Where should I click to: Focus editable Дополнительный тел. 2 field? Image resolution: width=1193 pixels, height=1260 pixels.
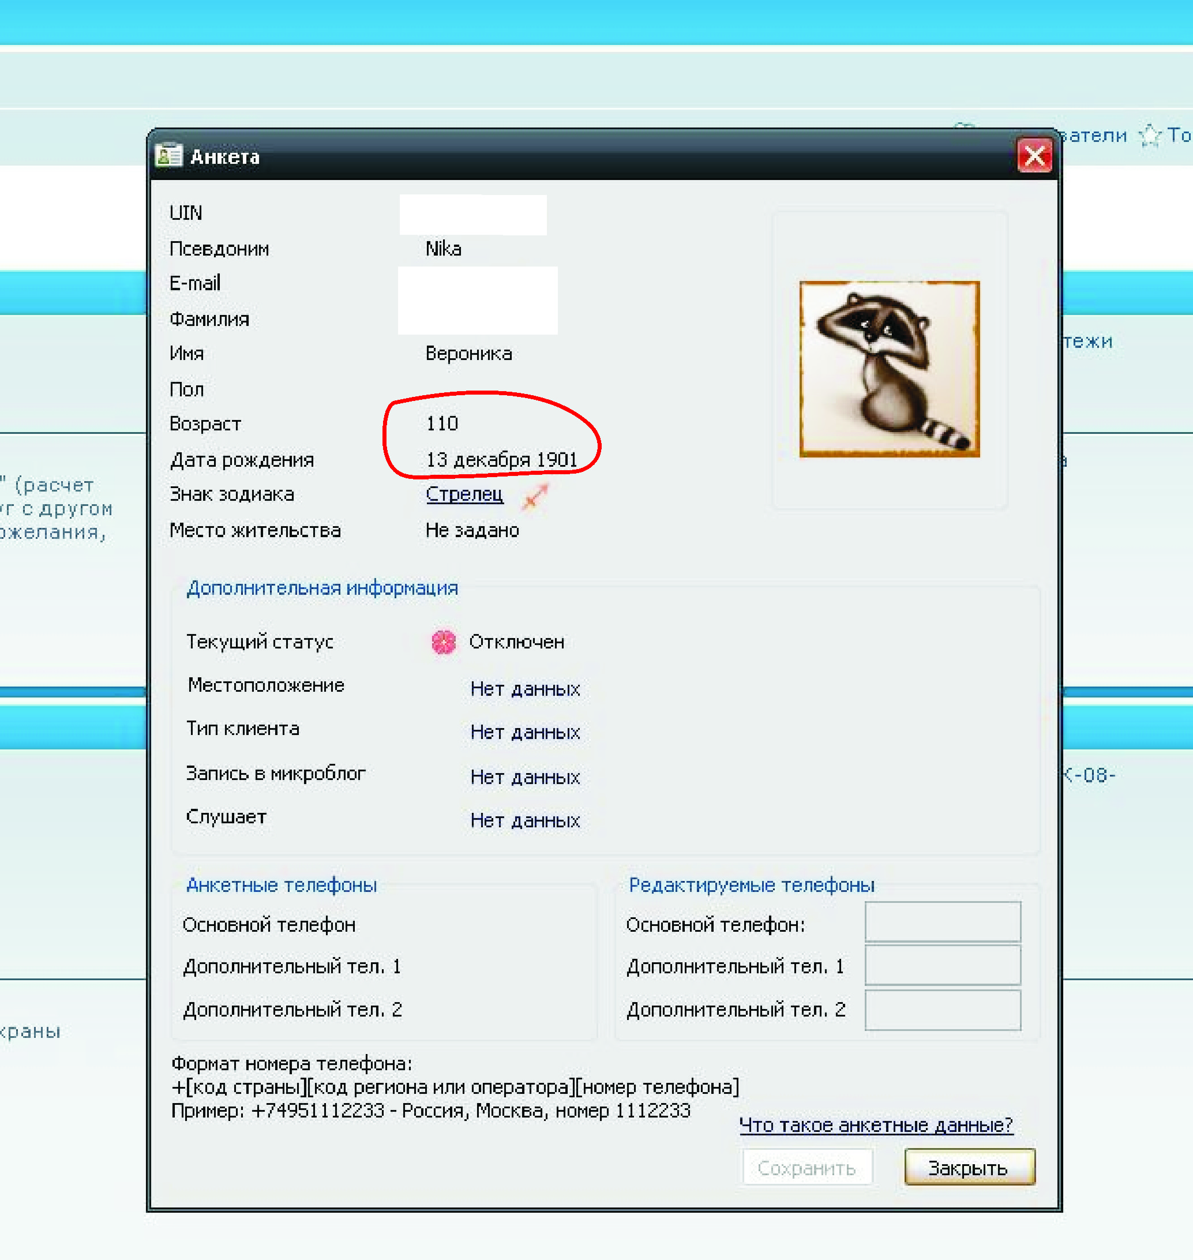pyautogui.click(x=943, y=1010)
